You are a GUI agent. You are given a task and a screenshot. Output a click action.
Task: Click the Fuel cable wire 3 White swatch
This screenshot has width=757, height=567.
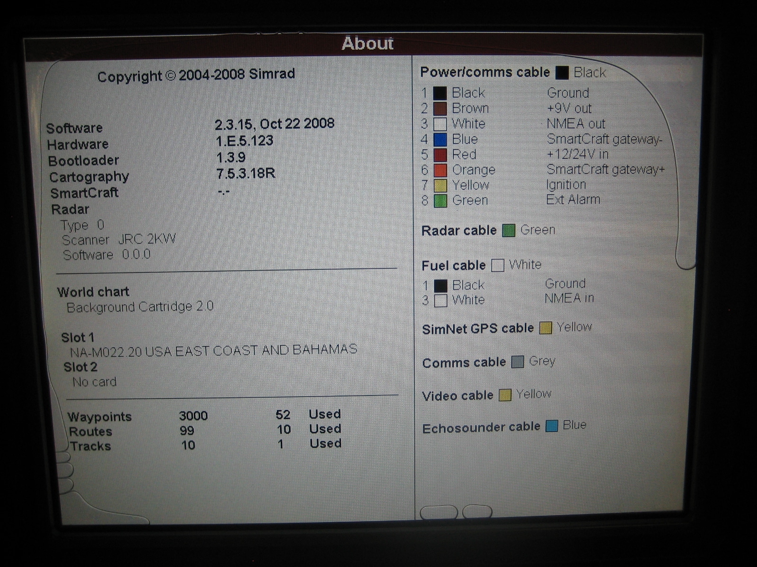(440, 301)
